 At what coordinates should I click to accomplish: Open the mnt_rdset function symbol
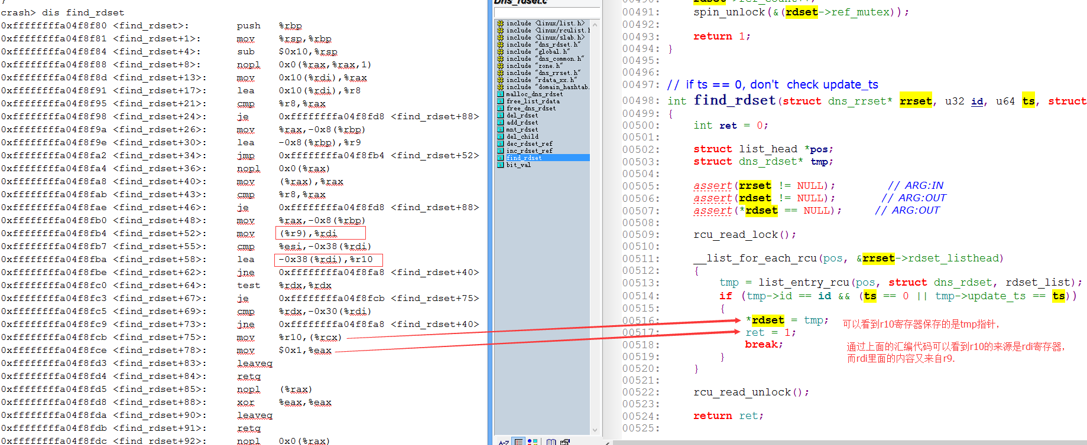point(522,129)
